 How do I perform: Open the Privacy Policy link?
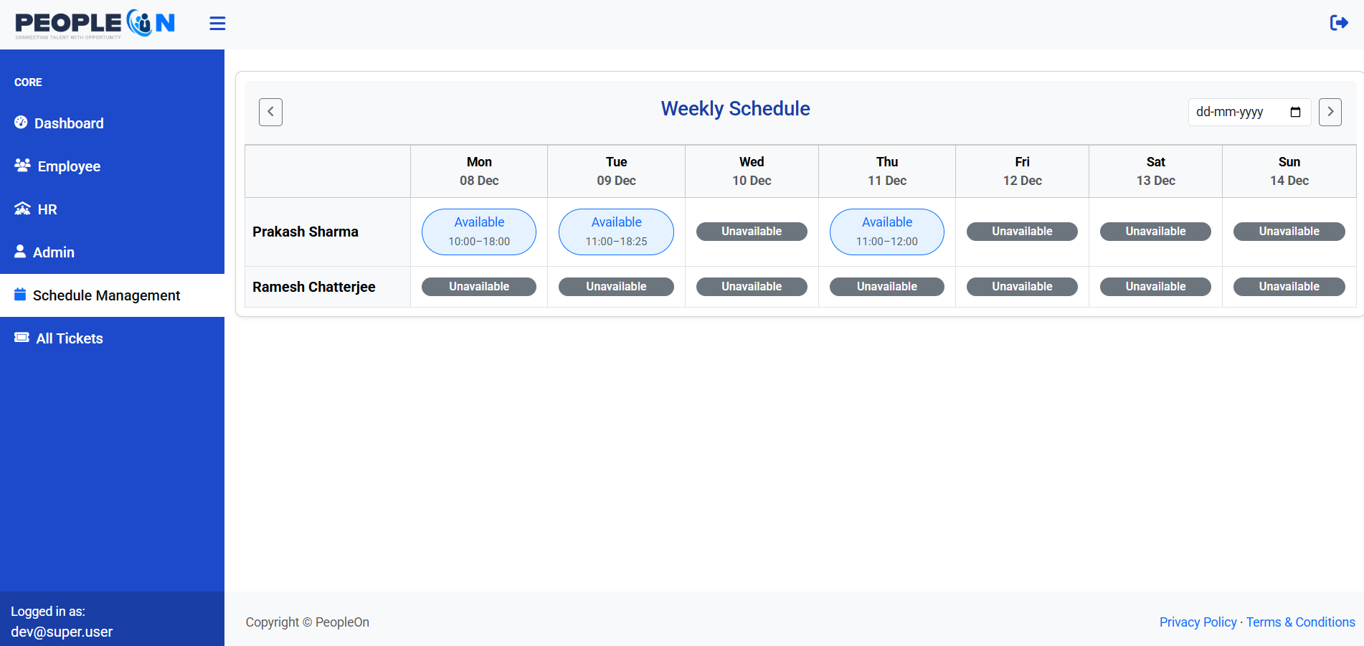coord(1198,622)
